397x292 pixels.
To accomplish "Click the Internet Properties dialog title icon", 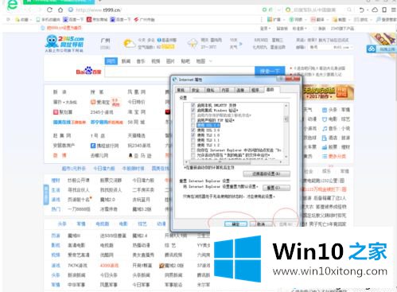I will coord(175,80).
